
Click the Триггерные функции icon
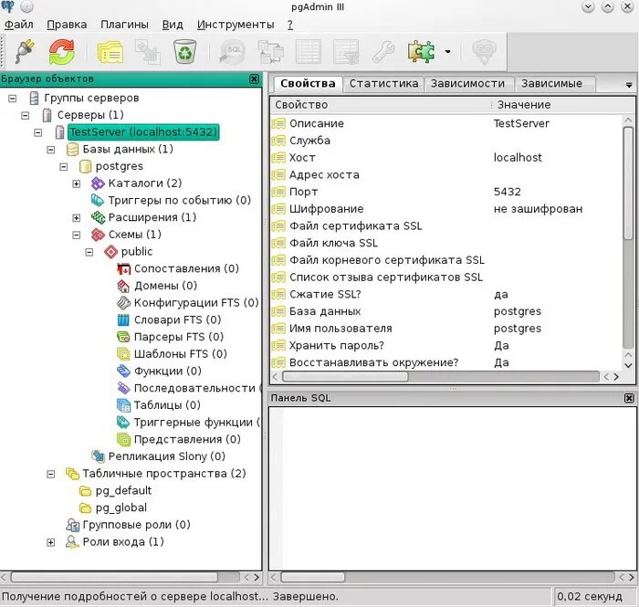(123, 422)
